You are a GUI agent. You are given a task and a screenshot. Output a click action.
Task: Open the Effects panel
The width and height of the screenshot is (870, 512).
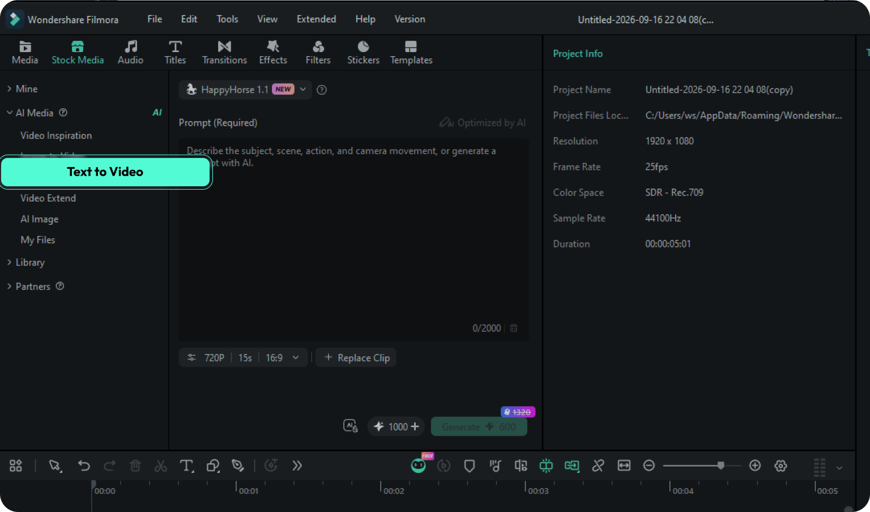[x=273, y=53]
